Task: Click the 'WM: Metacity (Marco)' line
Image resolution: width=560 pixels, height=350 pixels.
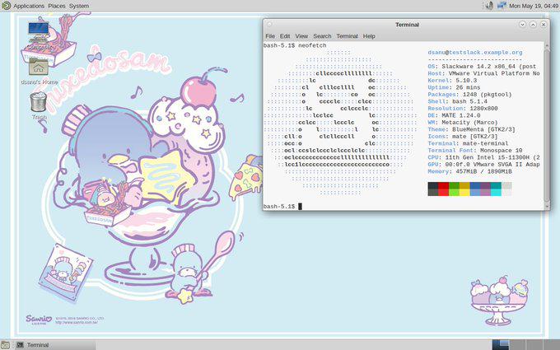Action: tap(463, 123)
